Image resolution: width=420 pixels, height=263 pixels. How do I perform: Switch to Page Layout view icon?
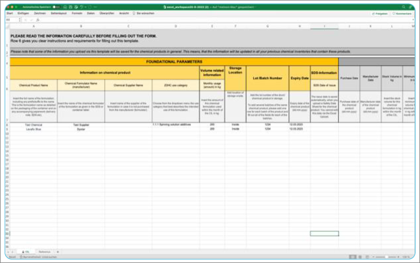point(360,257)
